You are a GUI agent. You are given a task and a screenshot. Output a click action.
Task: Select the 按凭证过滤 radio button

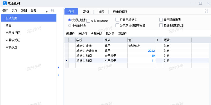70,20
